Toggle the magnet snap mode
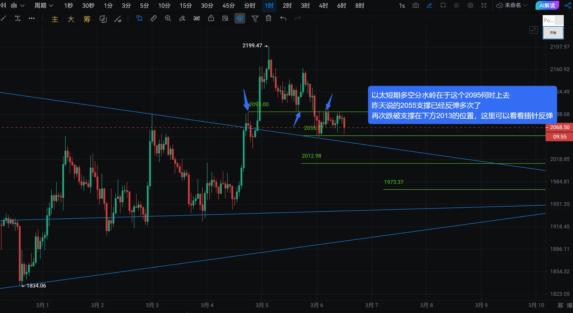Screen dimensions: 573x313 click(x=240, y=18)
